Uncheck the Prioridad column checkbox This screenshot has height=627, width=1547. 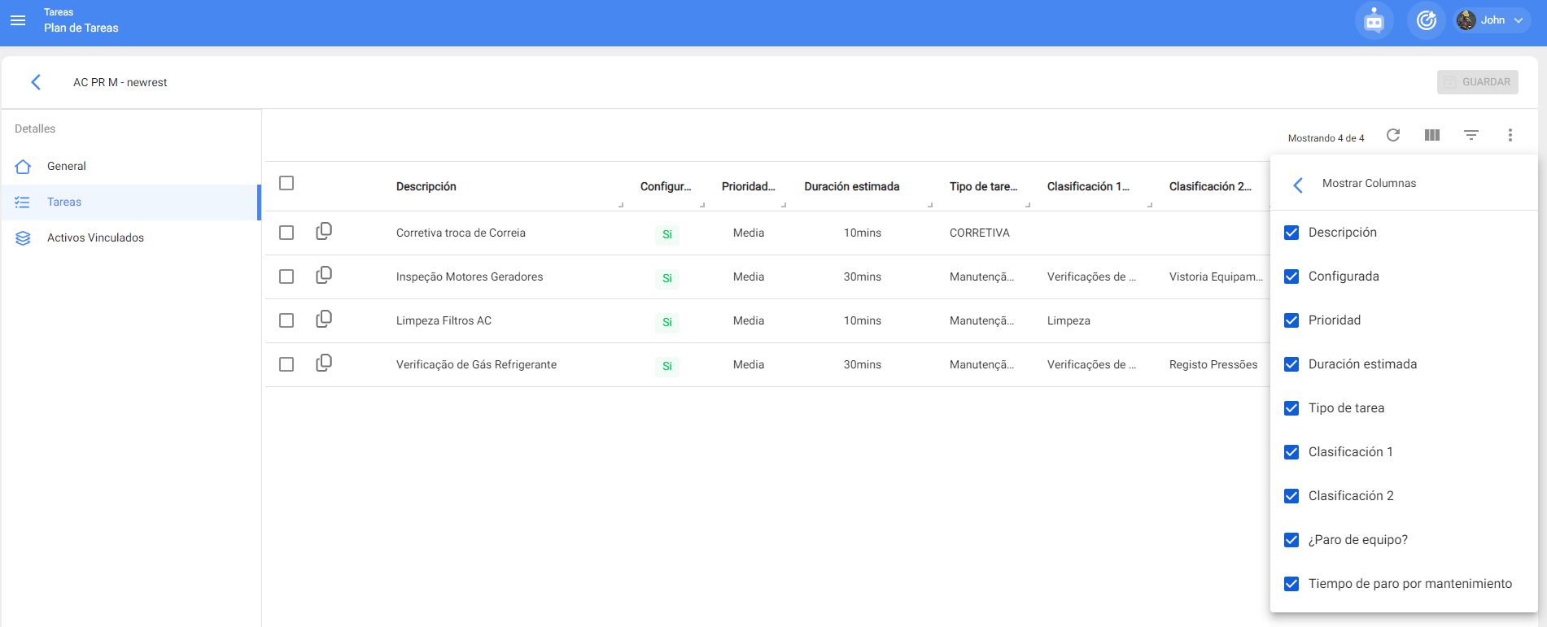(x=1291, y=320)
